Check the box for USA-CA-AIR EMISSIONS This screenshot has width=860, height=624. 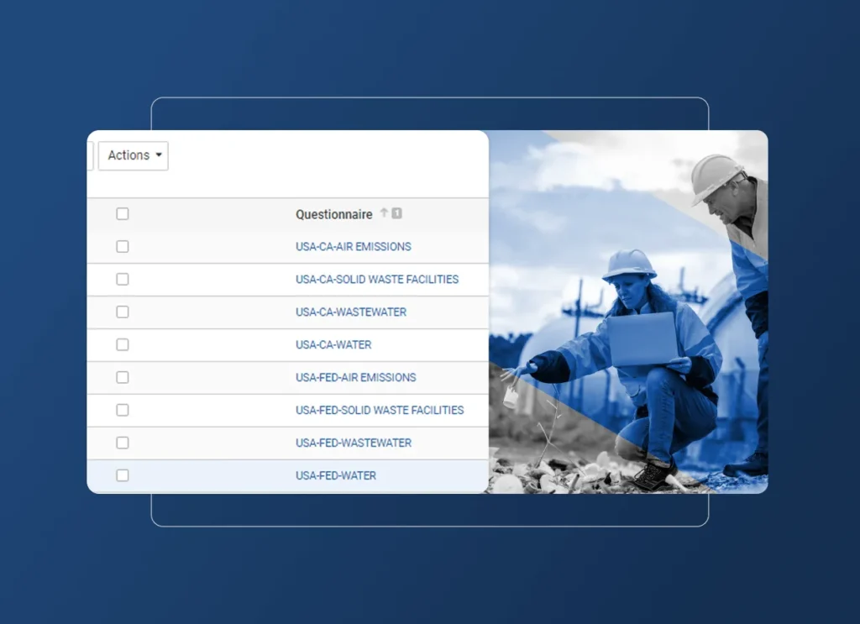pyautogui.click(x=123, y=246)
